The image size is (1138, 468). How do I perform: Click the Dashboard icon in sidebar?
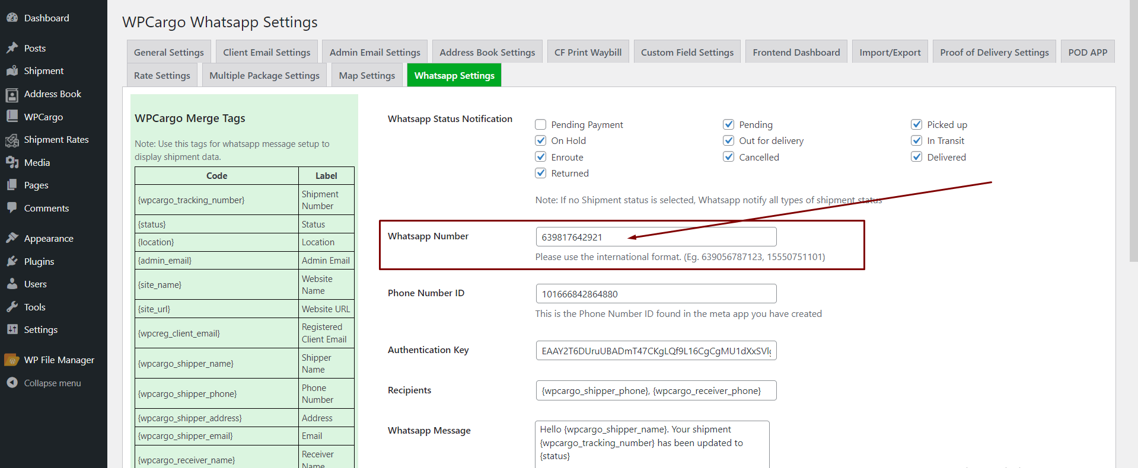coord(12,18)
